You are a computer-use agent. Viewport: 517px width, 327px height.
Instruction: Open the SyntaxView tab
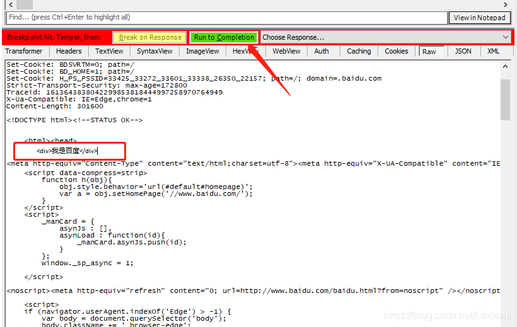154,51
